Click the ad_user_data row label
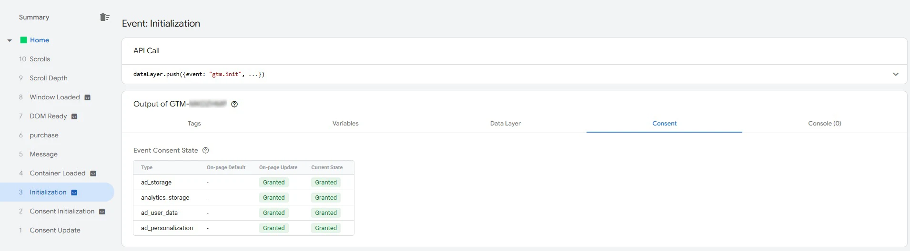The width and height of the screenshot is (910, 251). click(159, 212)
